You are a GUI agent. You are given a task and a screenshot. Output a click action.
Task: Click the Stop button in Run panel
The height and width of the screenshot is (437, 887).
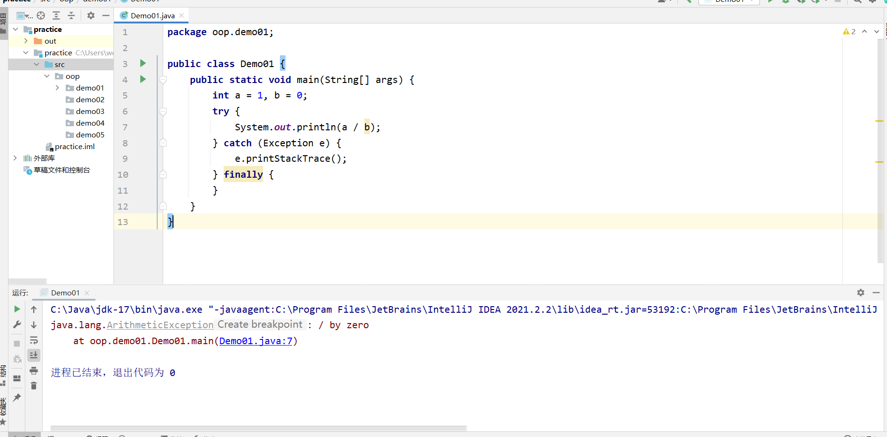pos(17,344)
